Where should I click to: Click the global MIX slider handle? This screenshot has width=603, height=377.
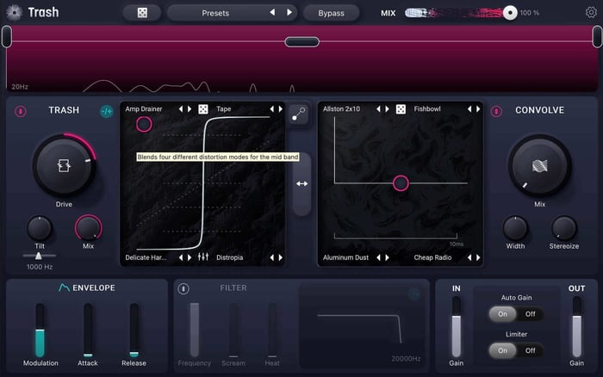510,13
